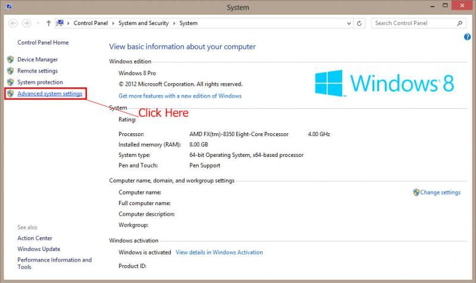Open Get more features with new edition

pos(180,96)
